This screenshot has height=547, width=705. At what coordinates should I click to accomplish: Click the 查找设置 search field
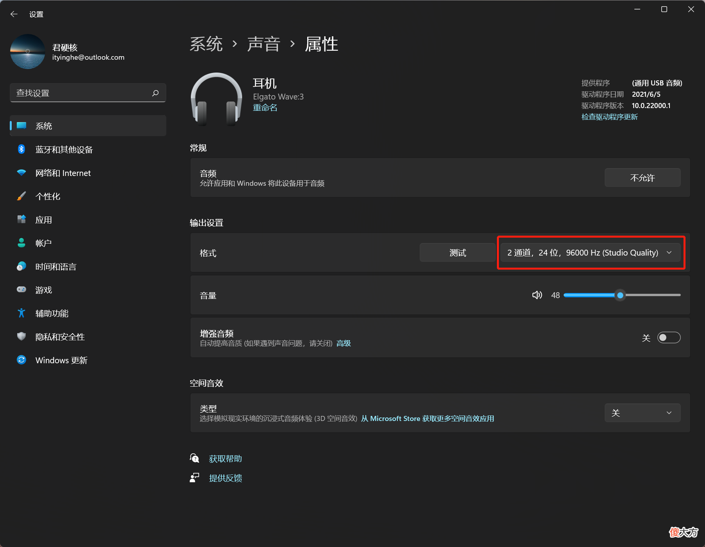pyautogui.click(x=88, y=93)
